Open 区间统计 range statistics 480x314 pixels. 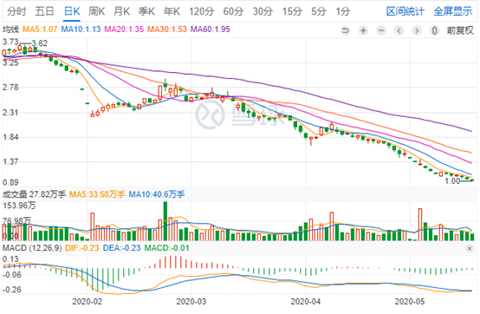point(405,11)
